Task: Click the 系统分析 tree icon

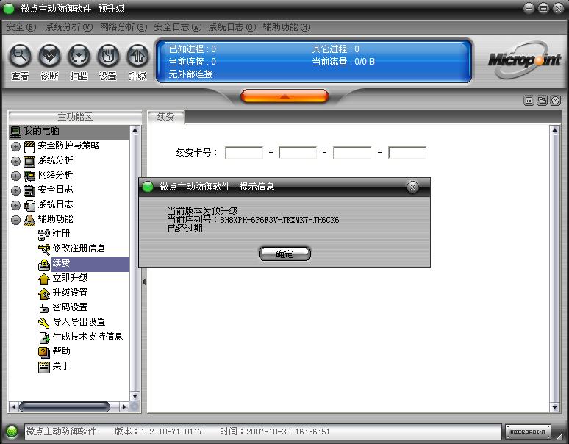Action: 29,161
